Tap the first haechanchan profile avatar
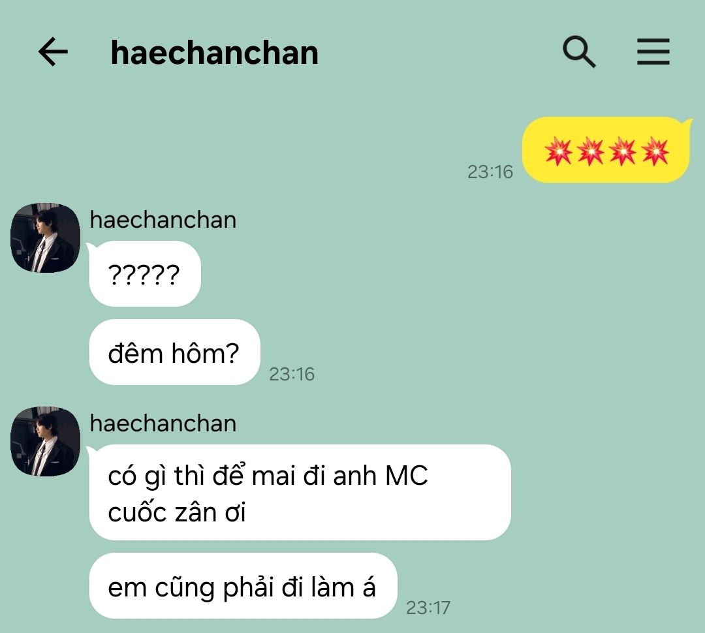The height and width of the screenshot is (633, 705). pos(46,238)
